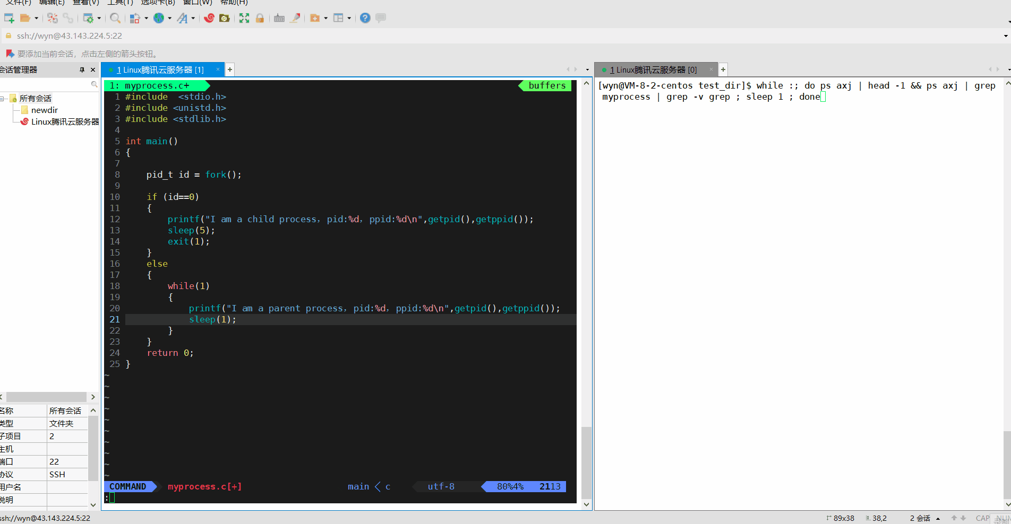
Task: Click the sleep(1); code on line 21
Action: point(212,319)
